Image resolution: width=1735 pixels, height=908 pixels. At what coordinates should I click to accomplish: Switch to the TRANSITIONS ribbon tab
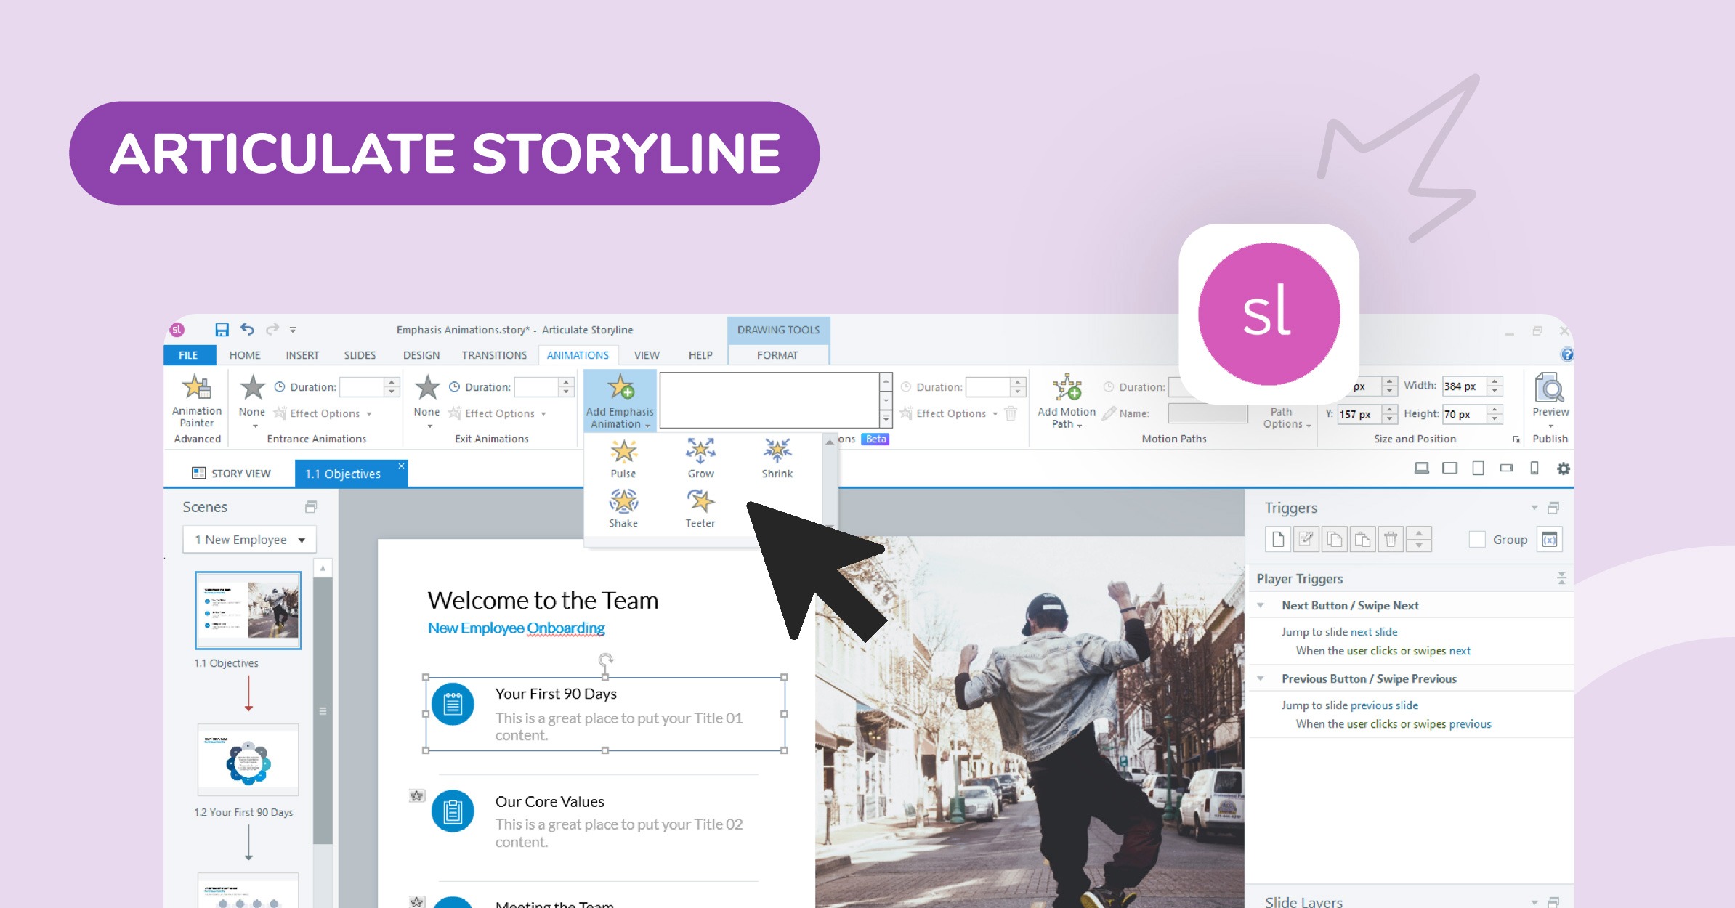pos(495,355)
